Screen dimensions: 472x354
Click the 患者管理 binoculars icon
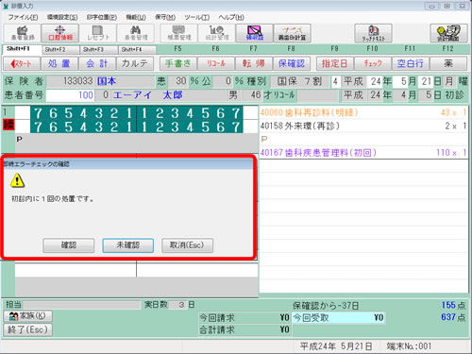(136, 33)
